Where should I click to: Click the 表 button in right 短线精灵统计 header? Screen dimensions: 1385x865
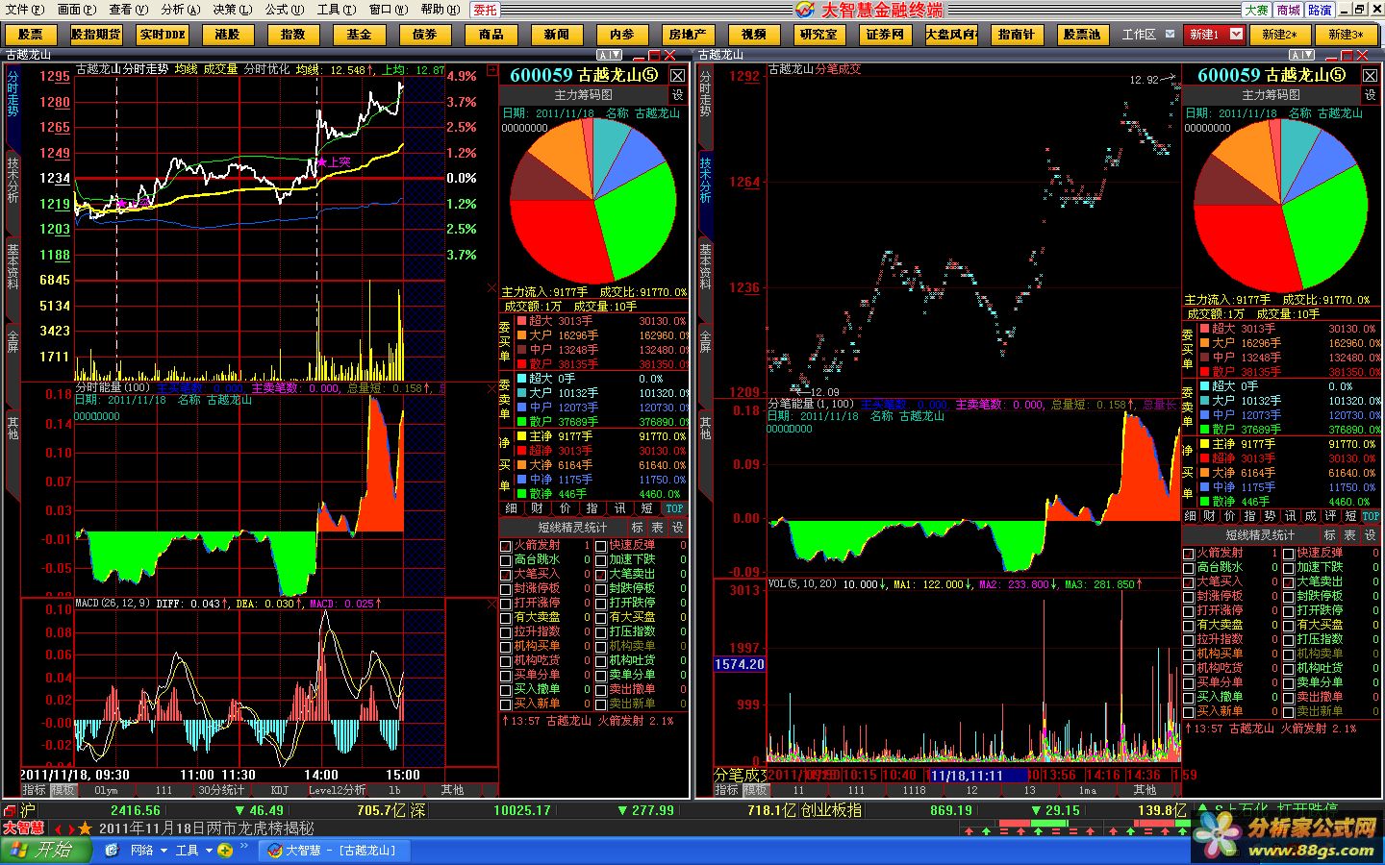[x=1349, y=535]
